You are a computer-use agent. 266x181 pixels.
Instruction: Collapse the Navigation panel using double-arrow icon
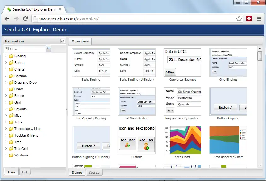pos(62,41)
